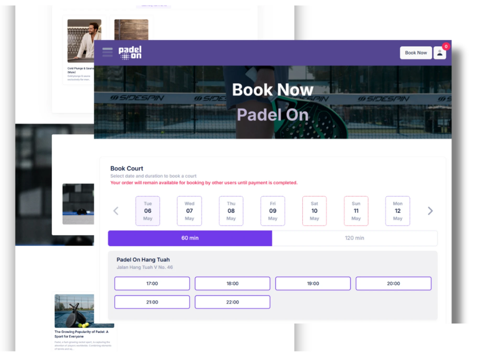
Task: Go to next dates with right chevron
Action: click(x=430, y=211)
